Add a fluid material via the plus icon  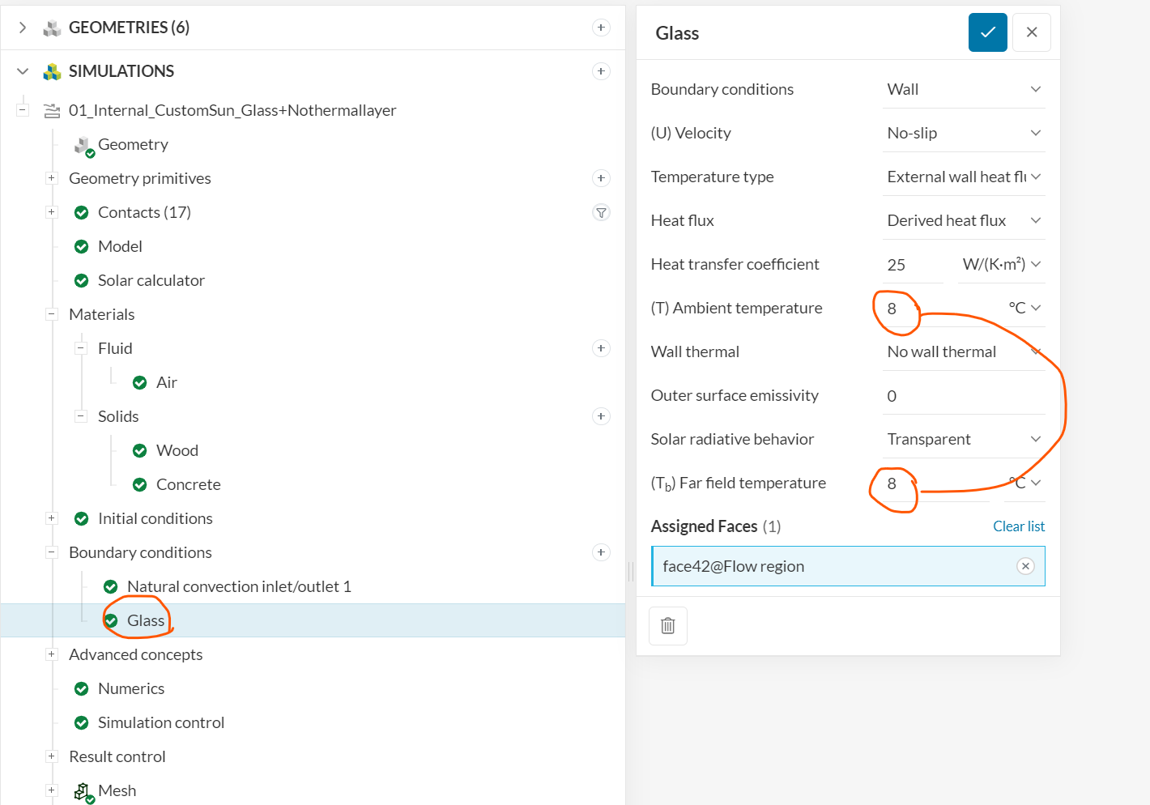pos(601,348)
